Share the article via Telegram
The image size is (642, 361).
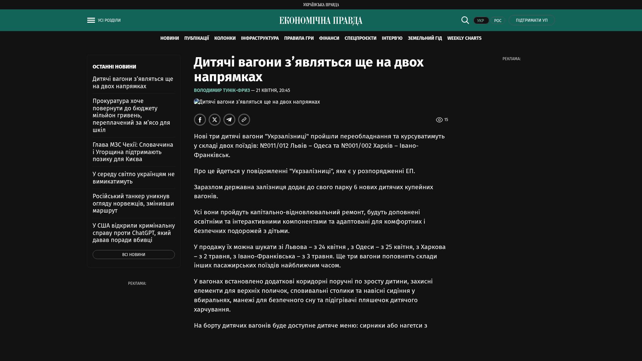(x=229, y=120)
